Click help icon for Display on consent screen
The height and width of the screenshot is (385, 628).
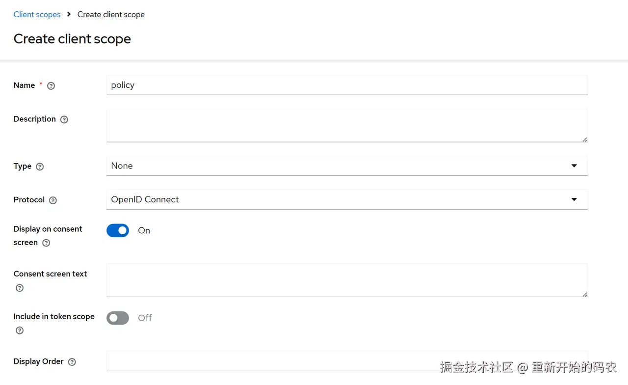tap(46, 243)
